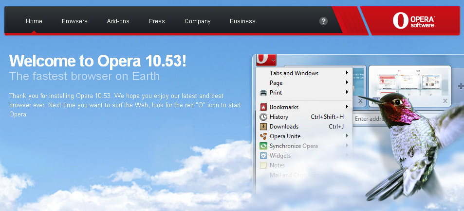464x211 pixels.
Task: Open the red Opera menu button
Action: click(266, 60)
